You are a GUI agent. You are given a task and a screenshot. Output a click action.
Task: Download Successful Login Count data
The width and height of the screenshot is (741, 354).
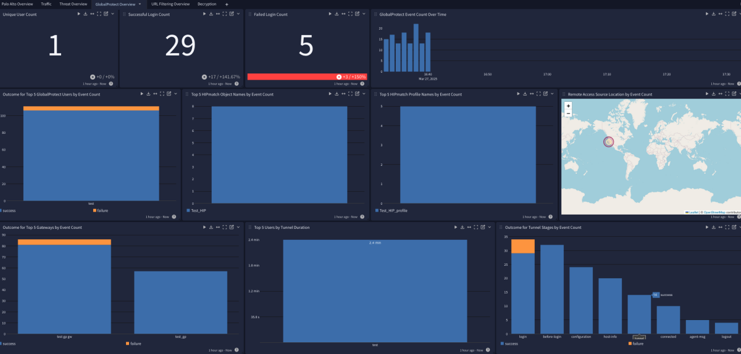coord(211,14)
